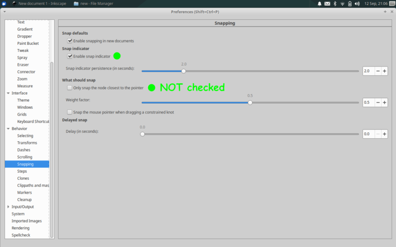Open the Wi-Fi network tray icon
Viewport: 396px width, 247px height.
click(342, 3)
